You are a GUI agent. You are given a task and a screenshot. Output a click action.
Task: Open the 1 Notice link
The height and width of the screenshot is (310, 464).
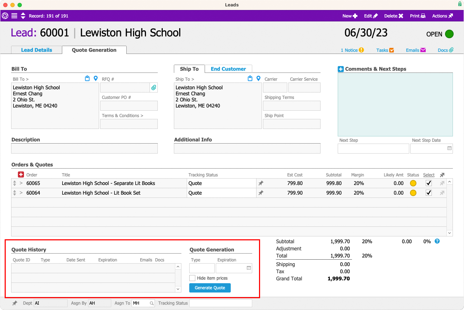352,50
